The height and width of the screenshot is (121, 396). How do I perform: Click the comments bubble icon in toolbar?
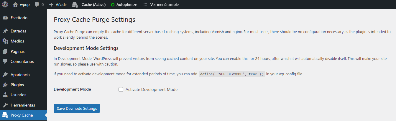click(37, 5)
